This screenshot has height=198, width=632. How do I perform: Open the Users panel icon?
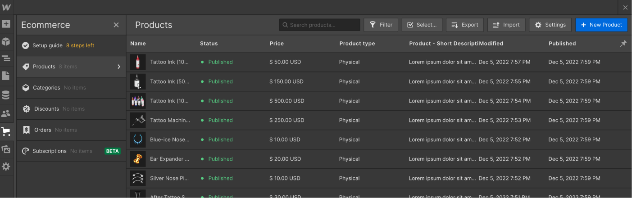pyautogui.click(x=6, y=114)
